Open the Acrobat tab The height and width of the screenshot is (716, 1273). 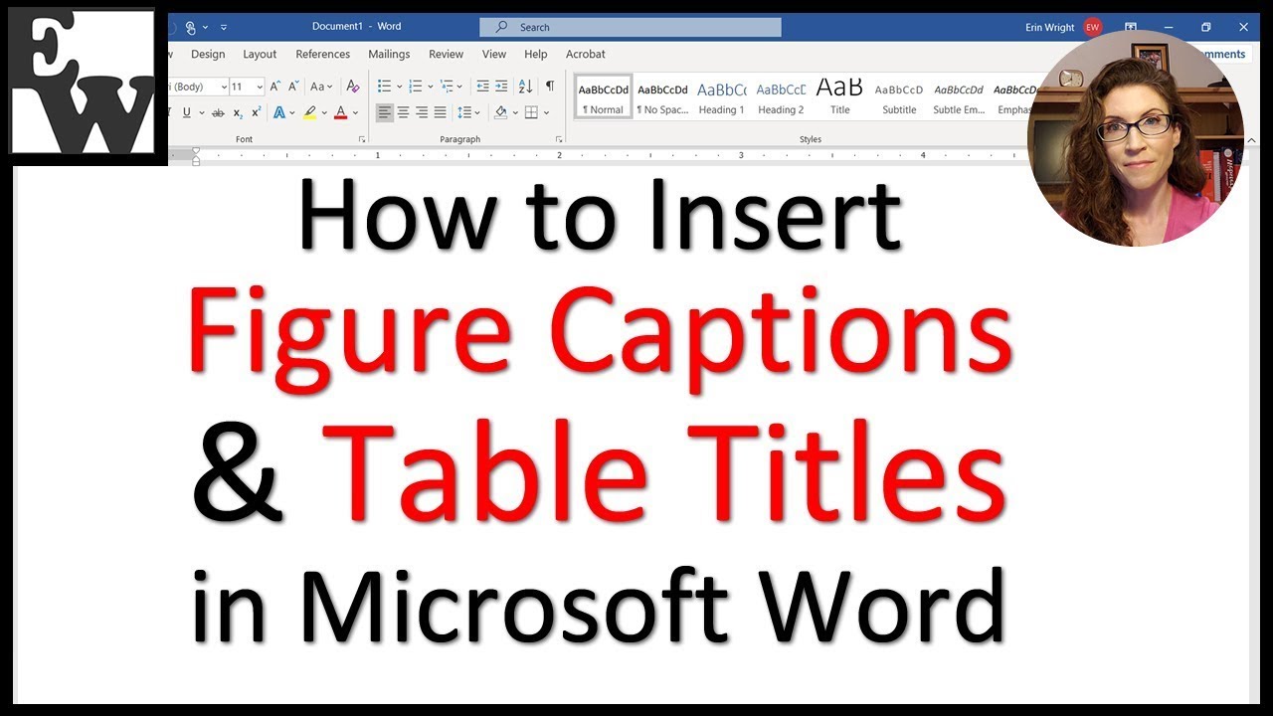click(586, 54)
